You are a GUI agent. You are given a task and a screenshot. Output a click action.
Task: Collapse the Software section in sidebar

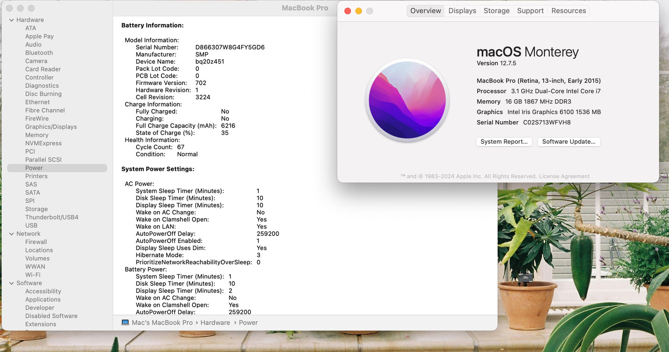pos(12,283)
